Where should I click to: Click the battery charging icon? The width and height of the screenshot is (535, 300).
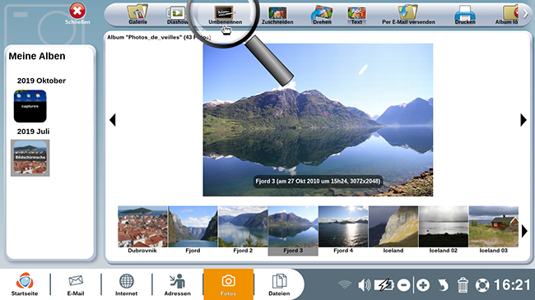click(384, 284)
